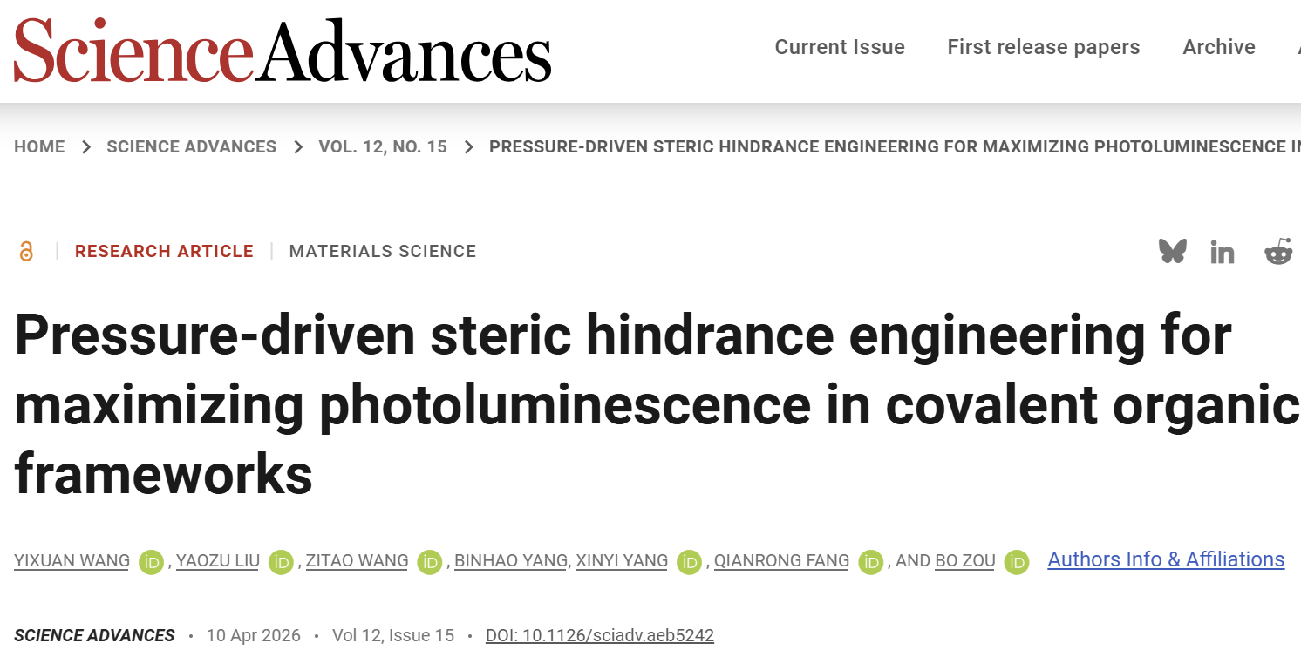1301x657 pixels.
Task: Click author name Binhao Yang
Action: coord(511,561)
